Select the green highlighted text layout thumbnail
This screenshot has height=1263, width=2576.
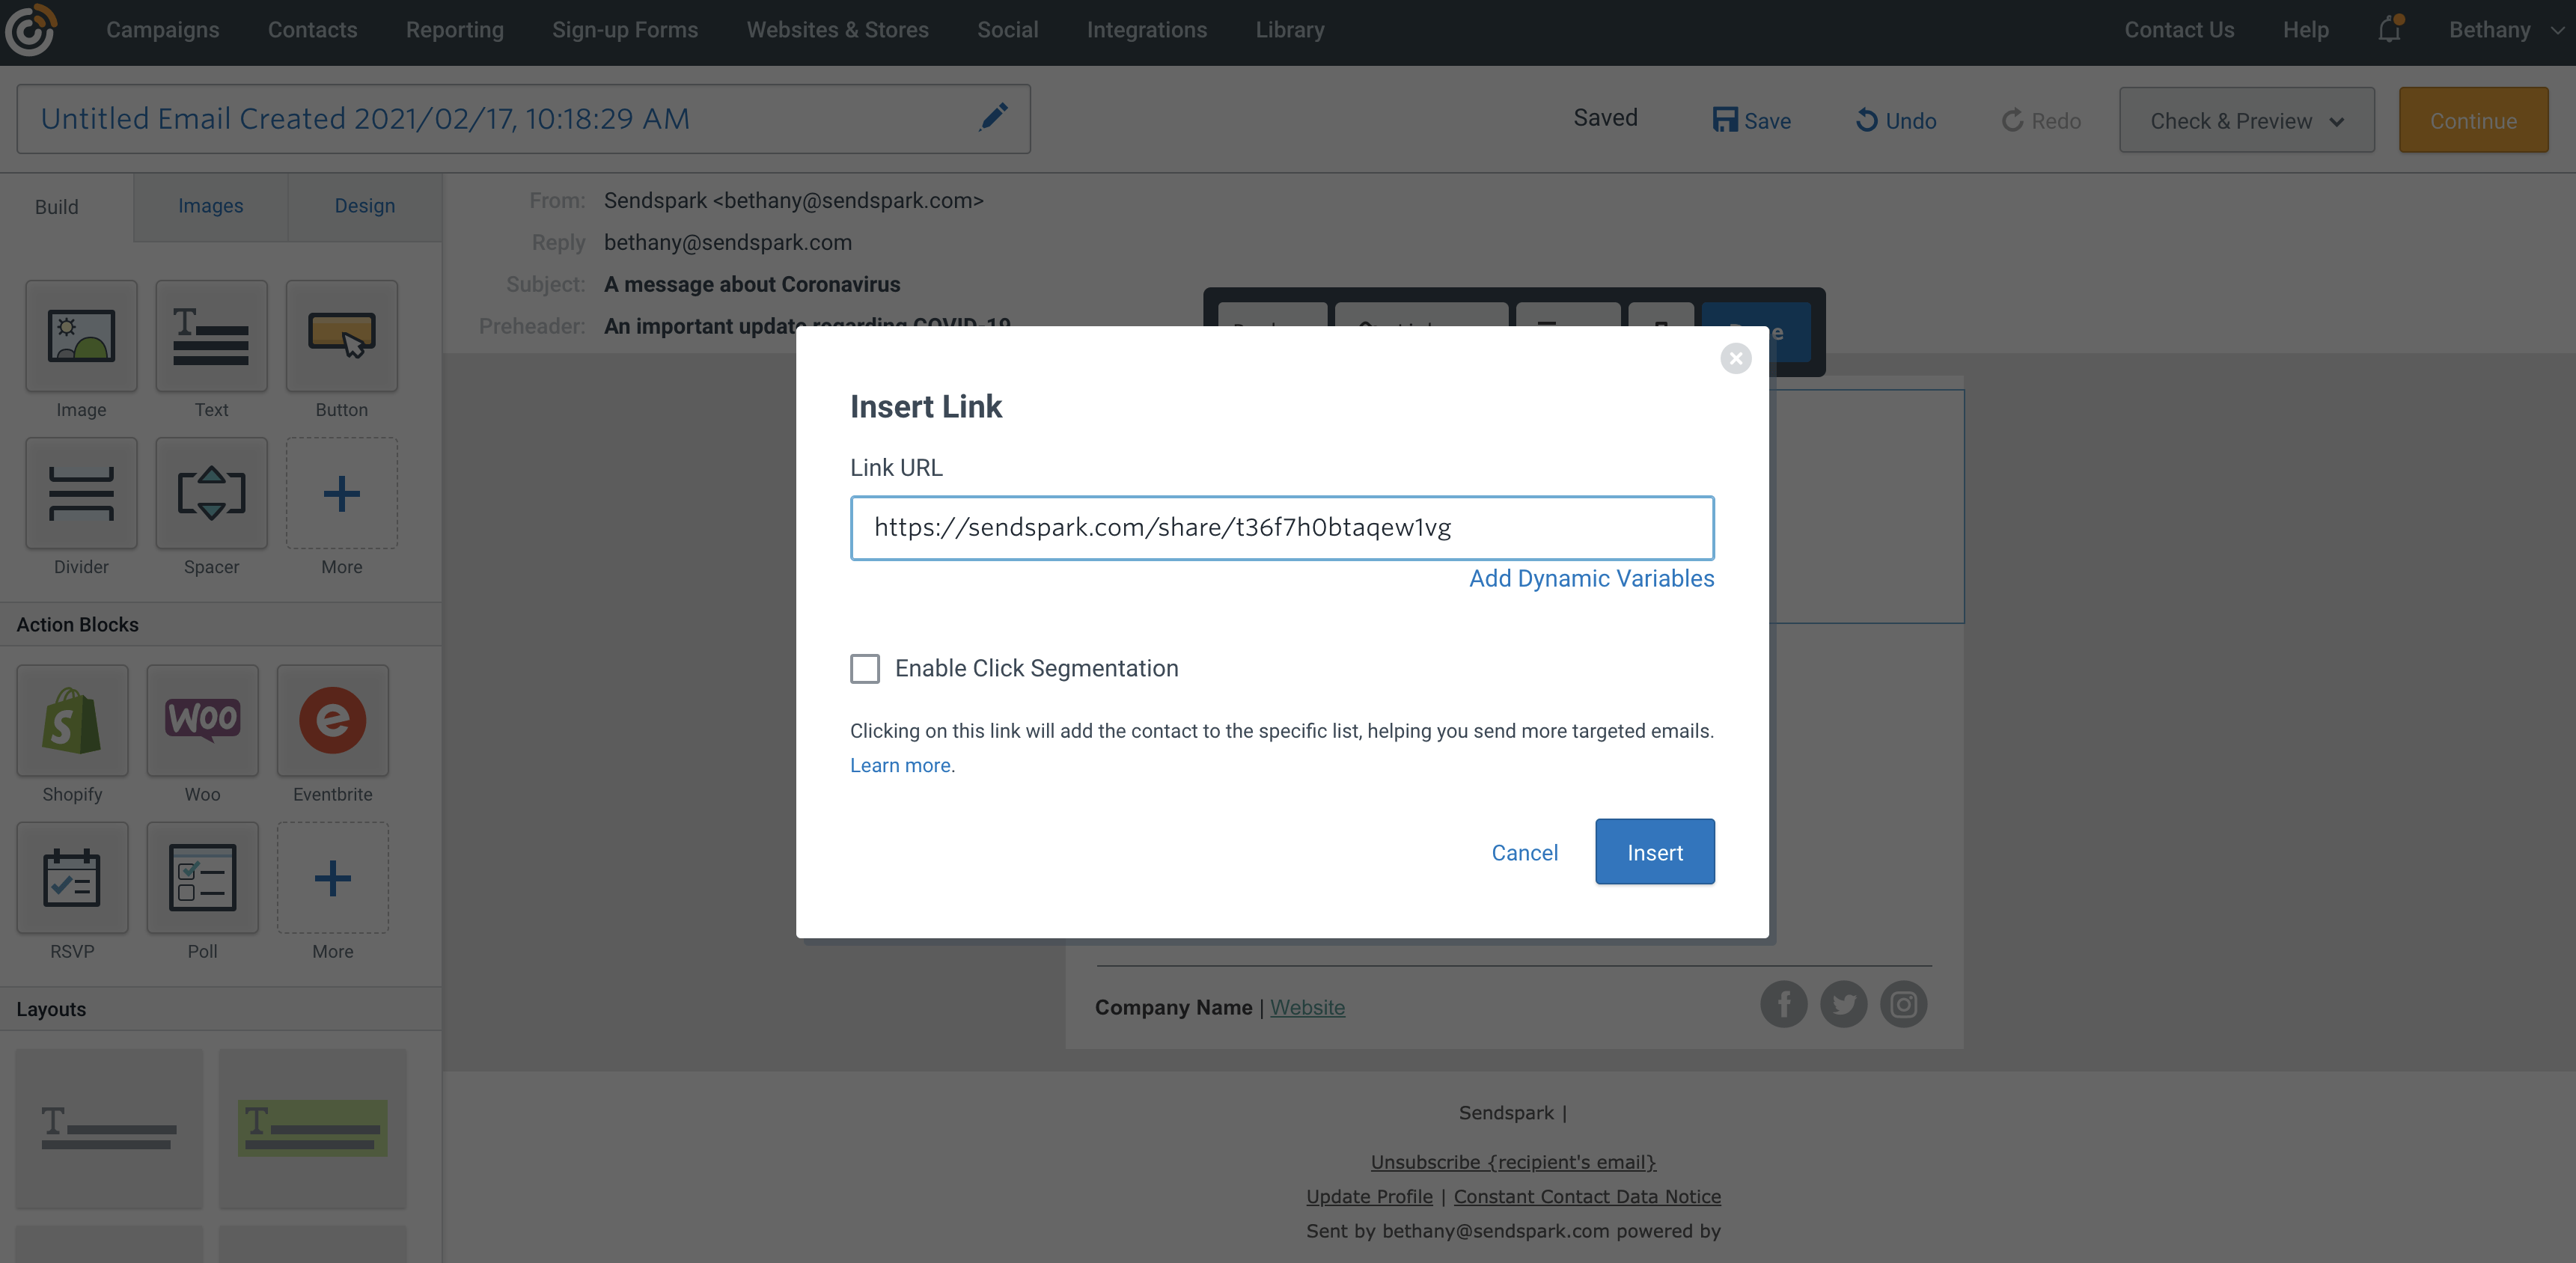tap(312, 1128)
